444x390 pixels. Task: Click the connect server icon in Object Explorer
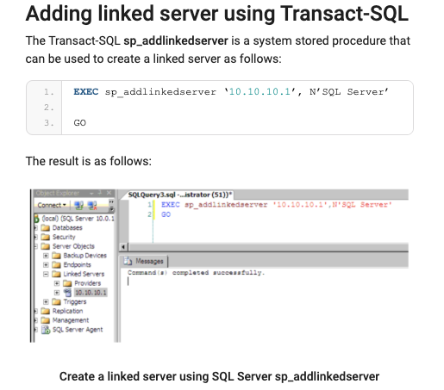tap(78, 205)
